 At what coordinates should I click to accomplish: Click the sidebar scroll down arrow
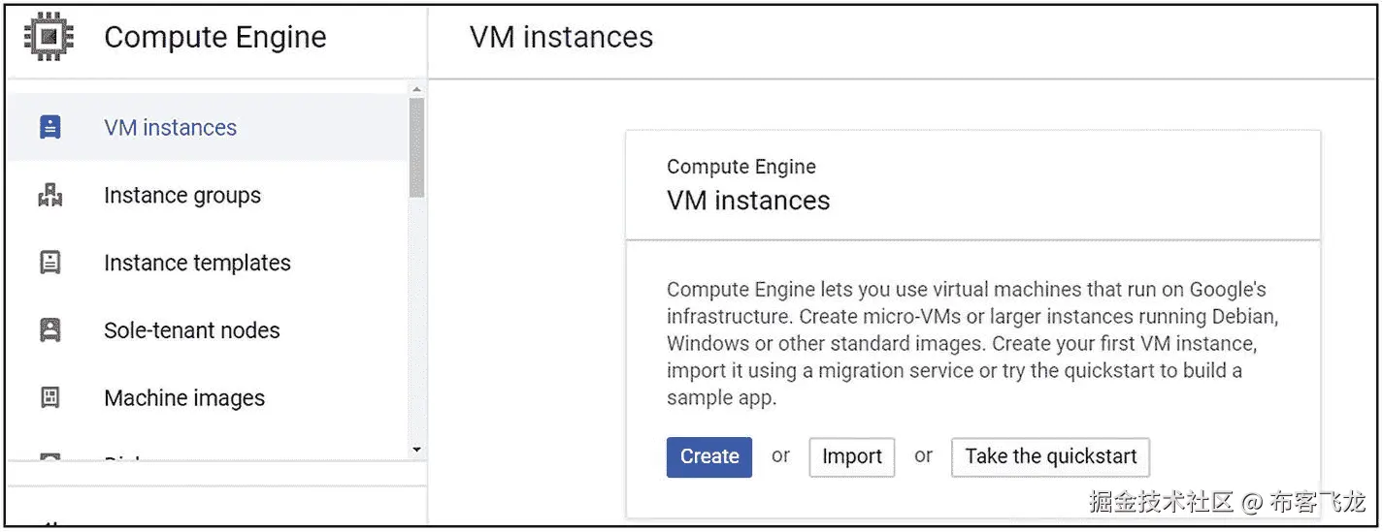click(416, 450)
